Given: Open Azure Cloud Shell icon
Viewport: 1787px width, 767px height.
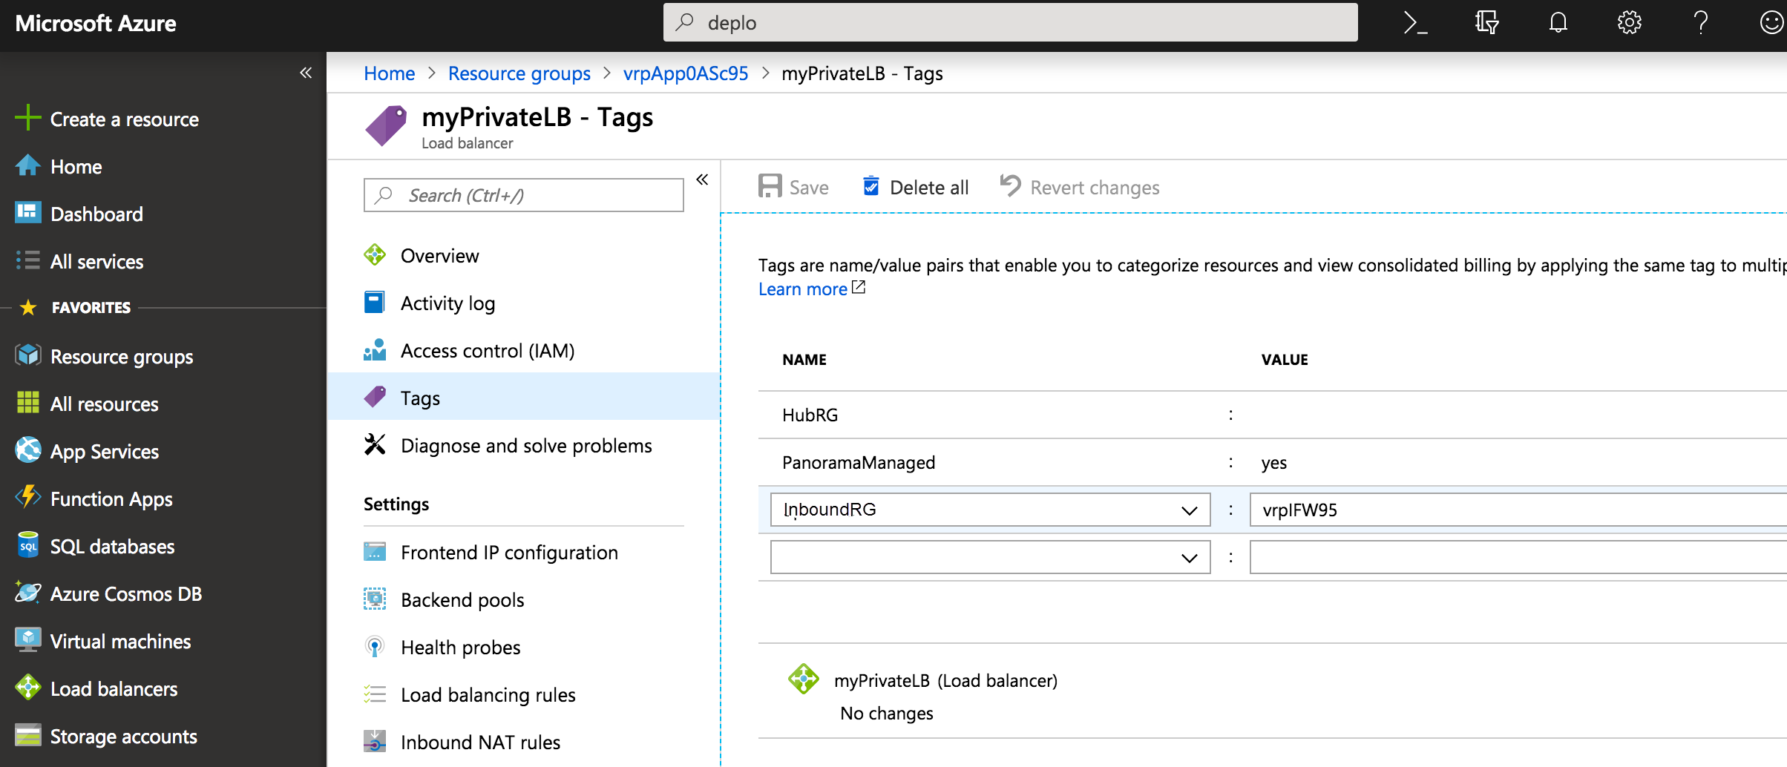Looking at the screenshot, I should click(x=1415, y=23).
